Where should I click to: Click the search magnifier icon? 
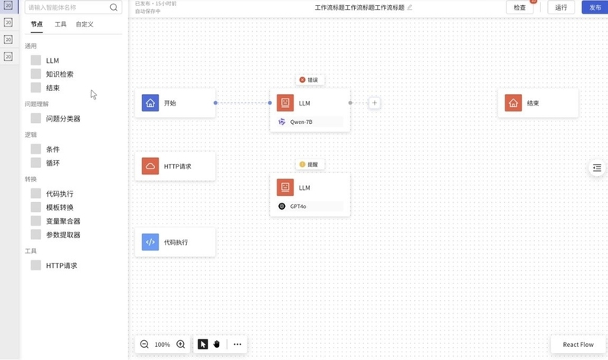point(113,8)
